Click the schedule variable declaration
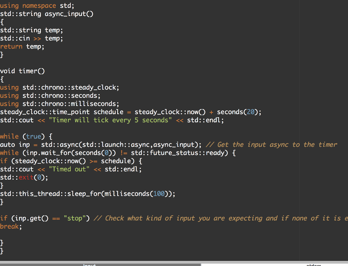348x266 pixels. pyautogui.click(x=109, y=112)
